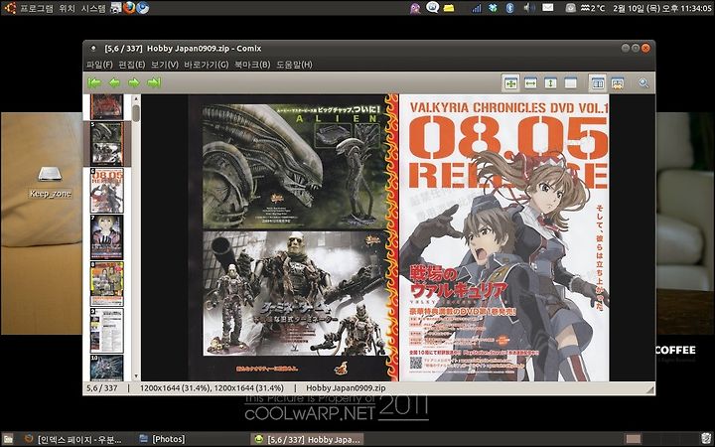Open the 보기(V) menu
715x447 pixels.
pos(164,65)
